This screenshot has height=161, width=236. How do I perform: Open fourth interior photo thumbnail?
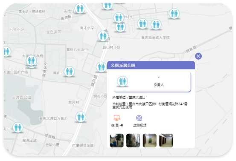pyautogui.click(x=166, y=141)
